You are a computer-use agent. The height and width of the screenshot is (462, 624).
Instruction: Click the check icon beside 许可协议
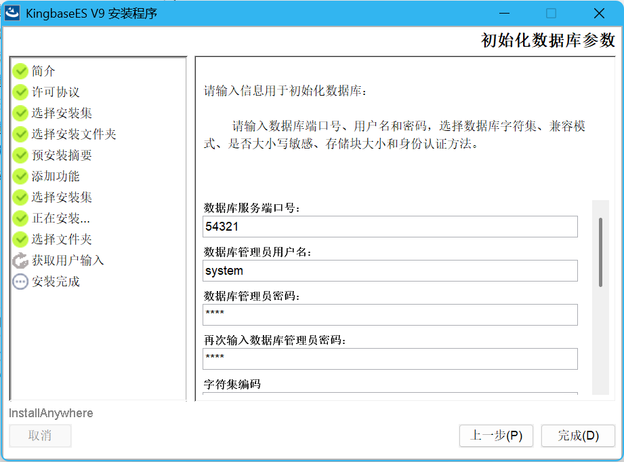20,92
